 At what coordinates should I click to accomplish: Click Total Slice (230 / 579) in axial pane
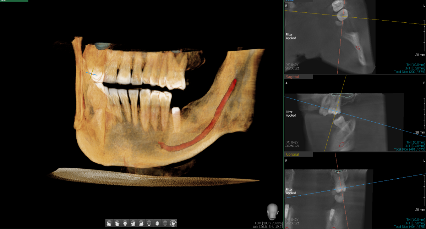pyautogui.click(x=409, y=72)
